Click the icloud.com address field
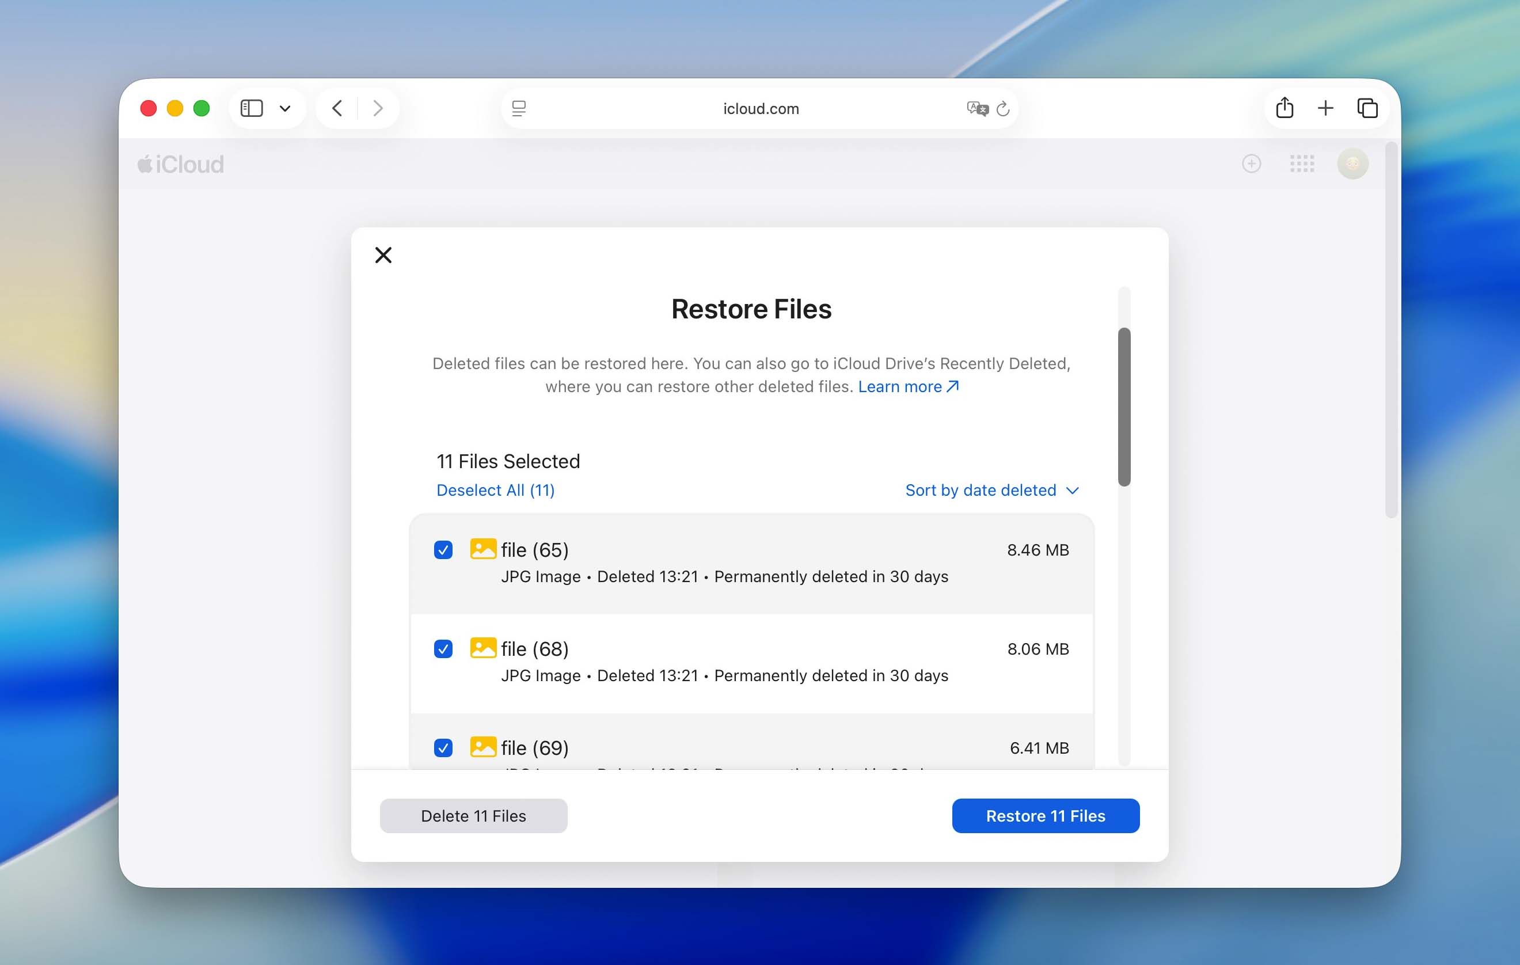The image size is (1520, 965). 760,109
